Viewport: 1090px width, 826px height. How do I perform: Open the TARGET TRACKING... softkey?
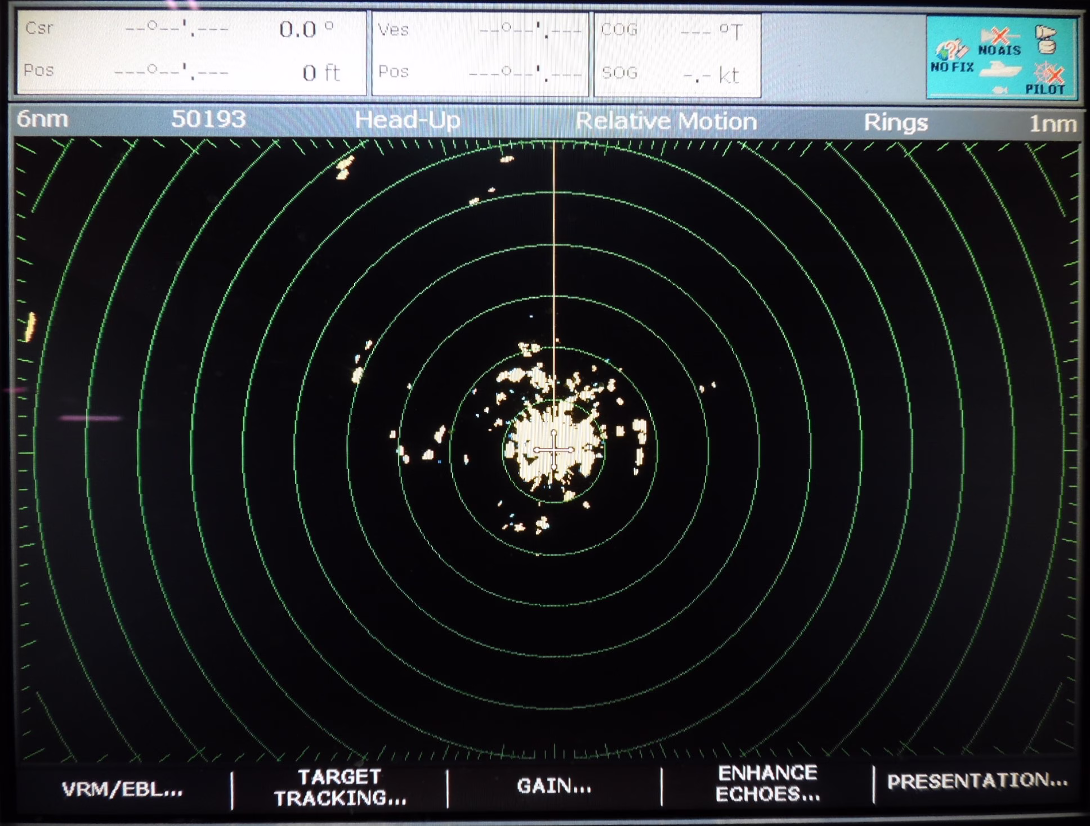[x=340, y=787]
